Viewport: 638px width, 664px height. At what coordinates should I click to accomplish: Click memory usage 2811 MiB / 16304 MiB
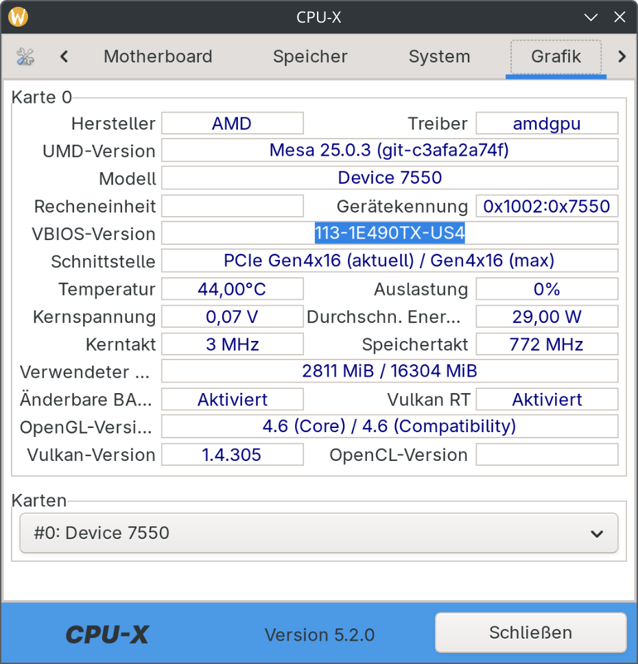tap(390, 371)
